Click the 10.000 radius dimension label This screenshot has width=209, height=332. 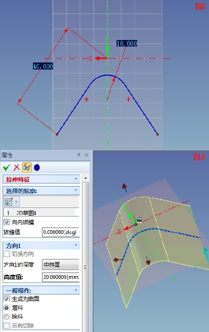126,43
